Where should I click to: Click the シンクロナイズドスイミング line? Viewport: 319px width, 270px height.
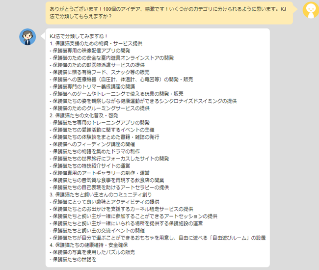point(143,101)
